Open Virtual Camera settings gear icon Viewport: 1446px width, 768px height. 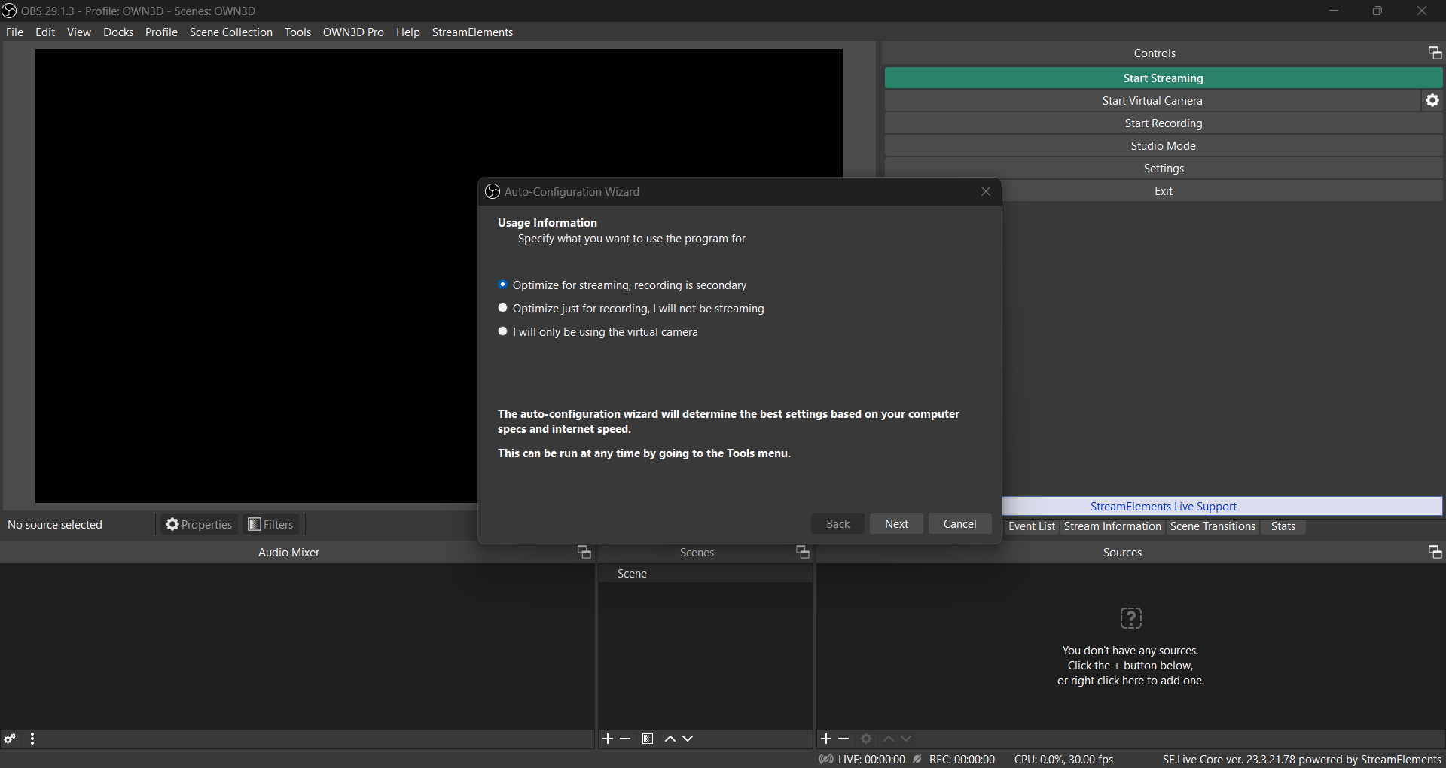click(1432, 100)
